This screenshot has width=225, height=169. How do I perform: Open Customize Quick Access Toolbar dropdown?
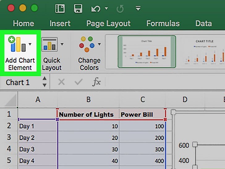tap(138, 8)
